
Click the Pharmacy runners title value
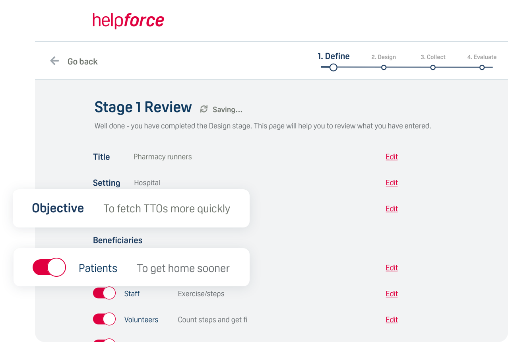click(x=163, y=157)
